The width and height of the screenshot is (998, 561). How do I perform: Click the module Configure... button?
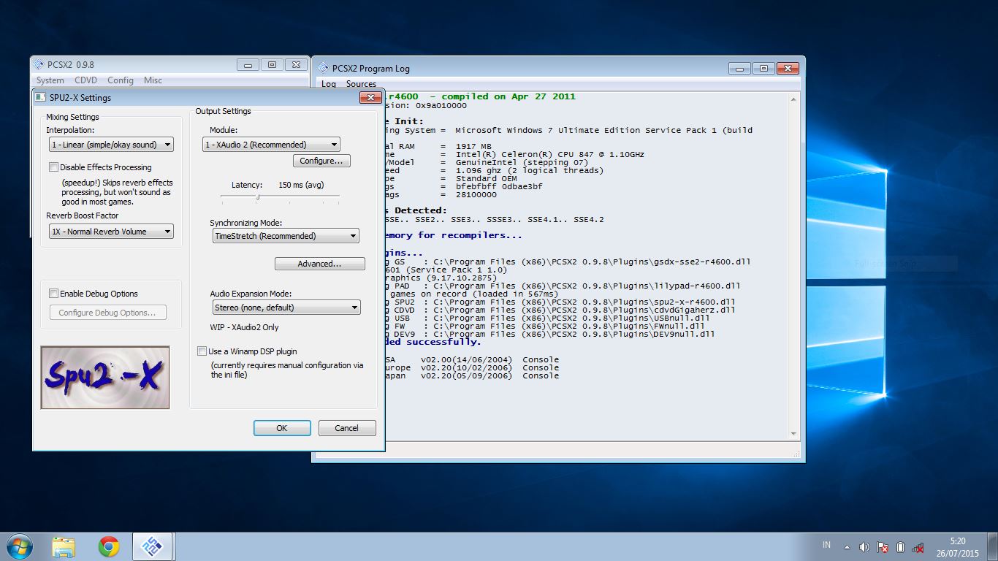pos(321,161)
